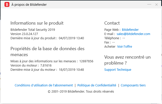Click the threat database properties heading
Viewport: 162px width, 104px height.
47,51
